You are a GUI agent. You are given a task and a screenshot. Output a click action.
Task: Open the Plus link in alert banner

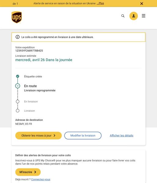pos(100,3)
